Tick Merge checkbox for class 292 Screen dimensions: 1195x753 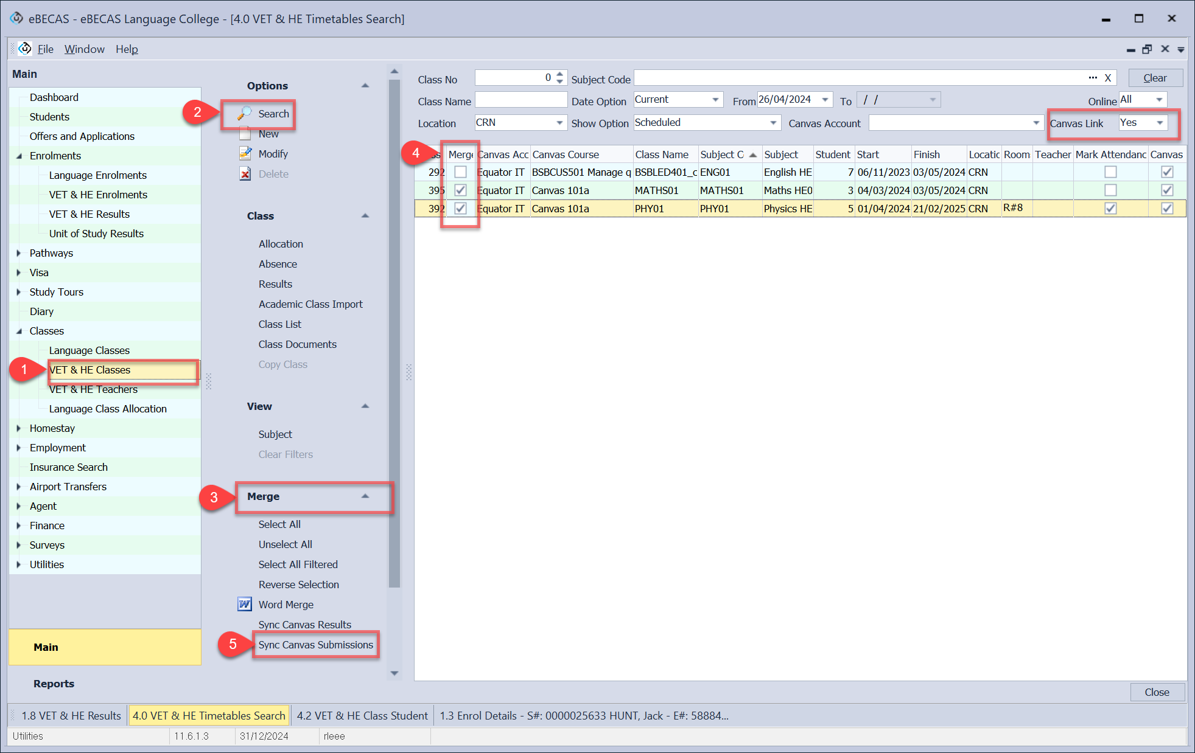click(460, 172)
